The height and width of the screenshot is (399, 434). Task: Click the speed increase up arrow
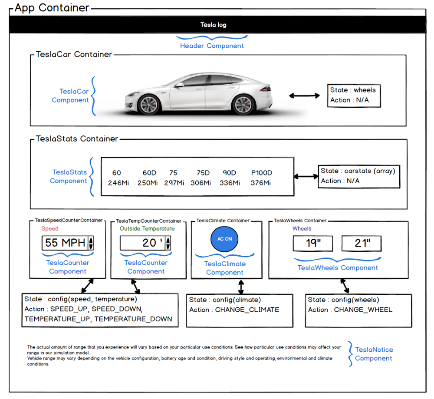pyautogui.click(x=91, y=240)
